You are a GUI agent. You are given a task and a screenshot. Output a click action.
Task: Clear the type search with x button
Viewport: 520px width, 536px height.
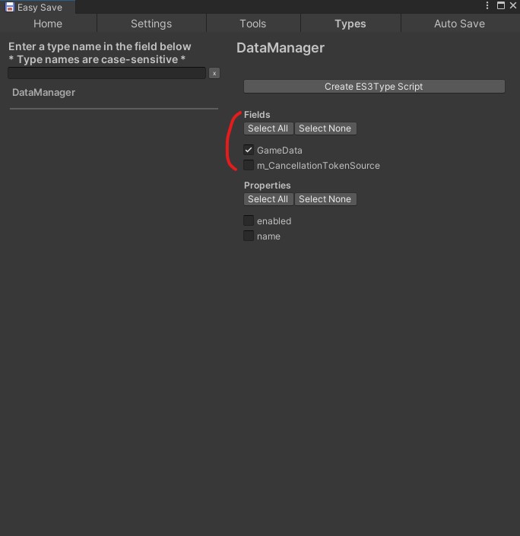click(x=214, y=73)
